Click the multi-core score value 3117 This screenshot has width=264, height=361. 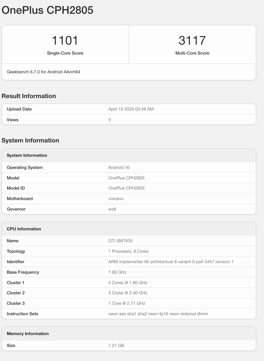tap(192, 41)
